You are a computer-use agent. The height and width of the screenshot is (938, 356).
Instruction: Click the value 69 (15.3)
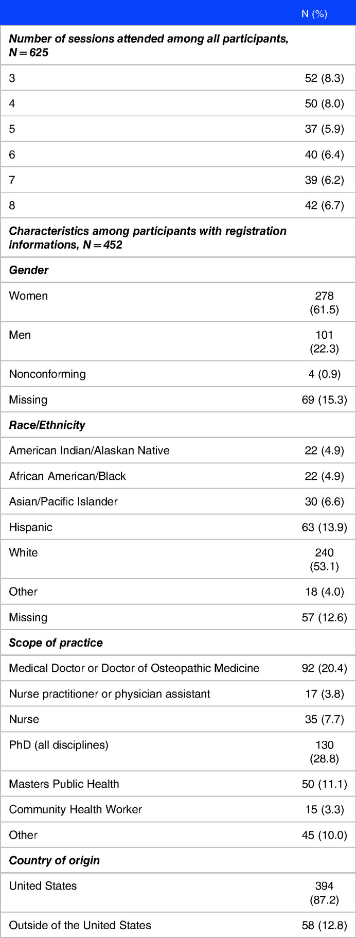tap(324, 399)
